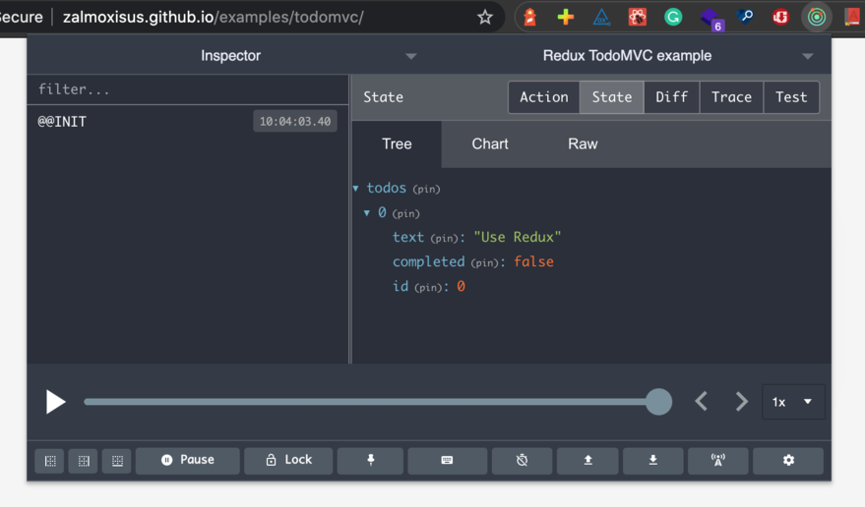The width and height of the screenshot is (865, 507).
Task: Click (pin) next to todos
Action: click(x=426, y=189)
